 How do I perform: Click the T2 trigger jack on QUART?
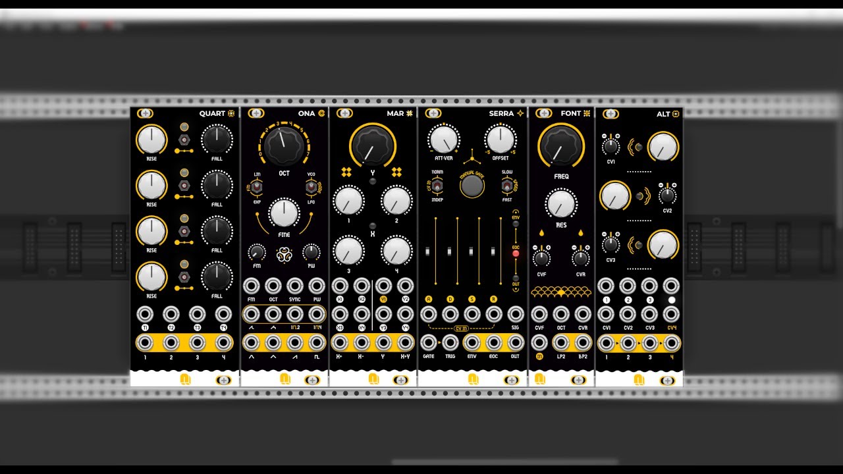pyautogui.click(x=171, y=314)
